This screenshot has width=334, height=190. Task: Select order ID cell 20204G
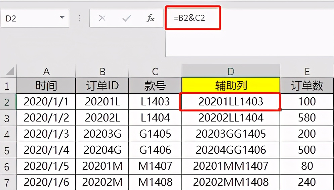click(x=102, y=150)
